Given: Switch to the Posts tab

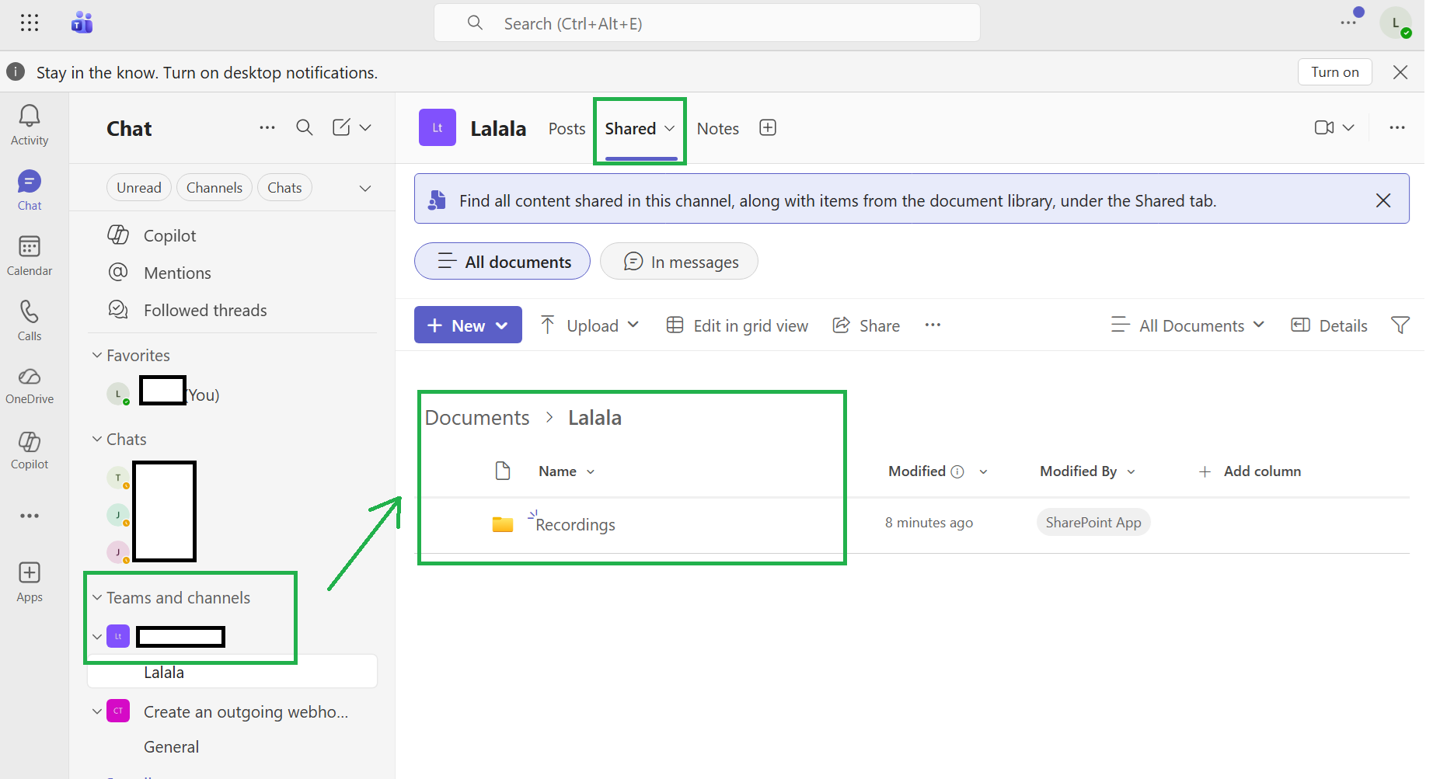Looking at the screenshot, I should pos(567,129).
